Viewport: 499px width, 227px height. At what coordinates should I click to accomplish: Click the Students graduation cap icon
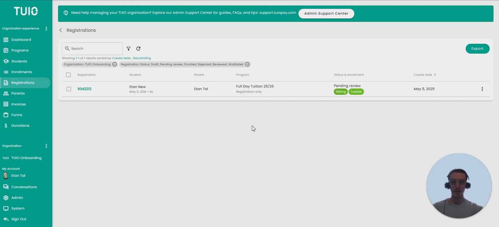click(x=6, y=61)
